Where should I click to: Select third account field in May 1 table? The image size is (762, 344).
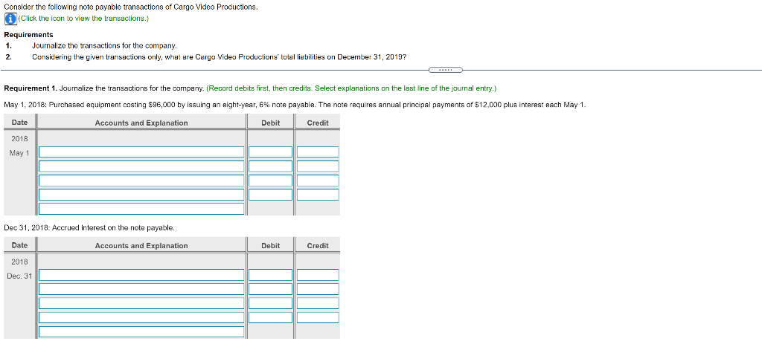(x=141, y=181)
